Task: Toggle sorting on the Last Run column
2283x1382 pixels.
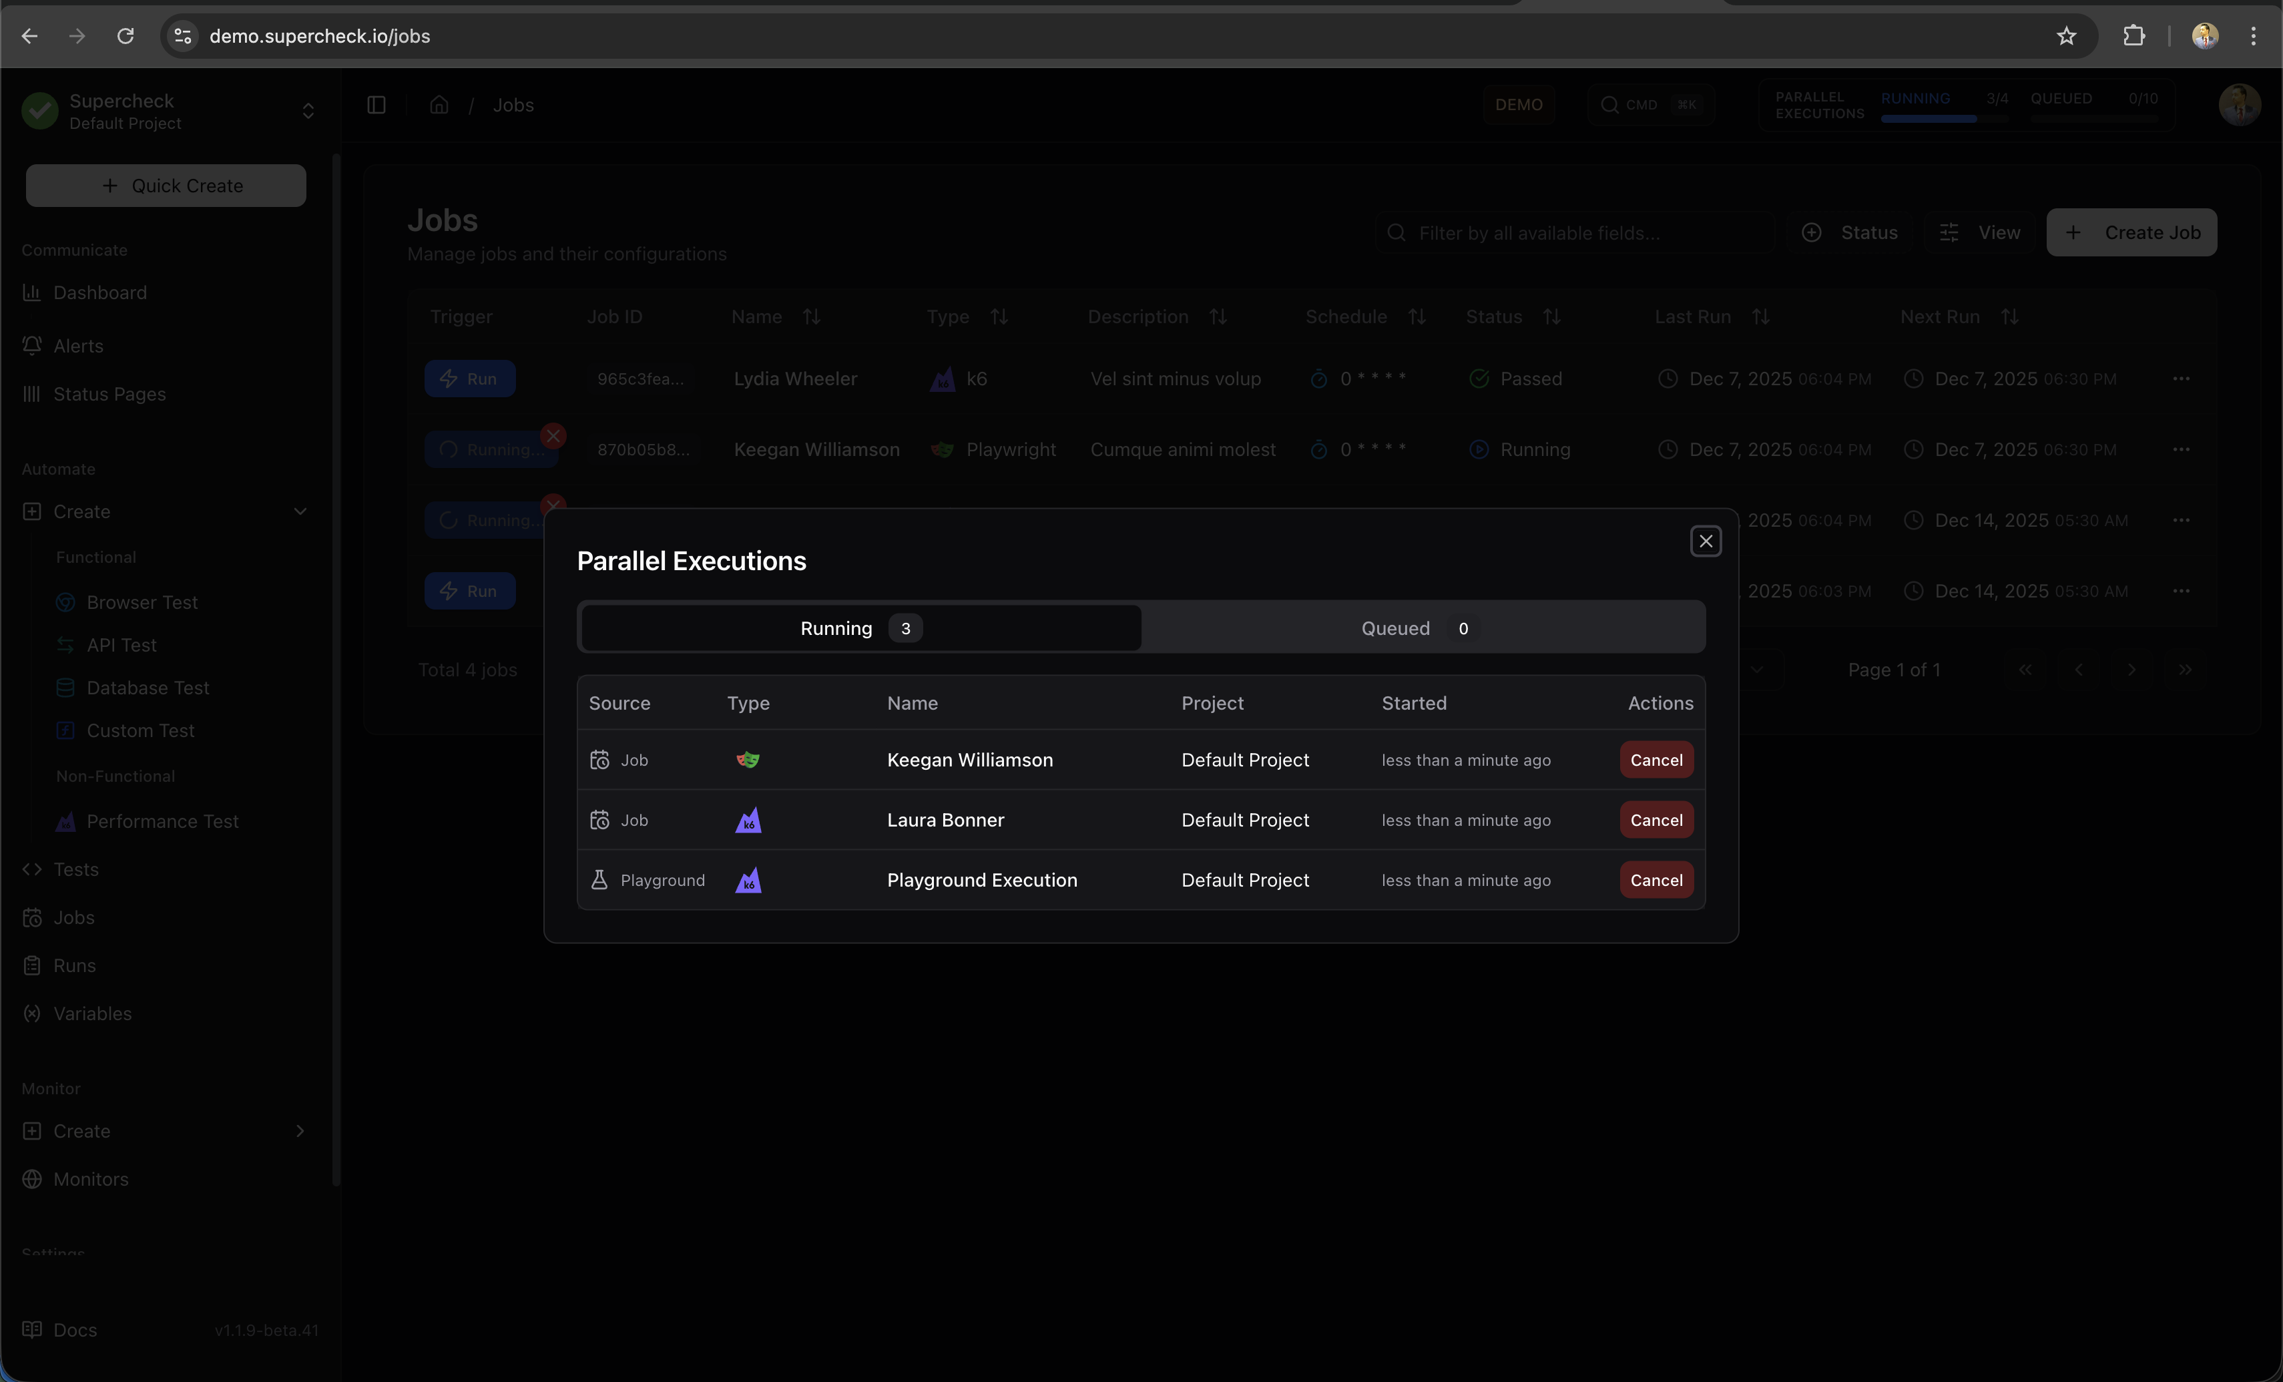Action: click(x=1762, y=316)
